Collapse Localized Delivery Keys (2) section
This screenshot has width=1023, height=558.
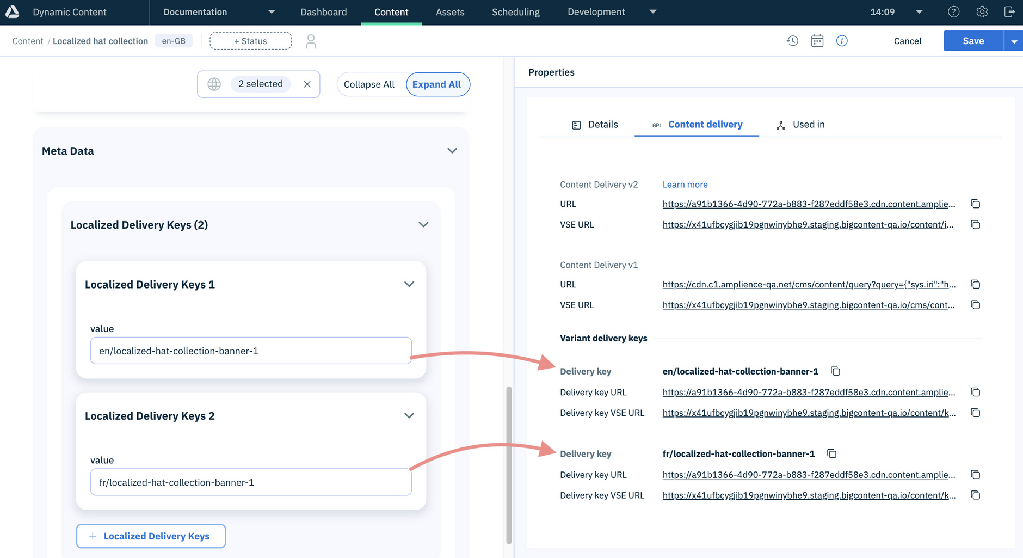point(423,225)
